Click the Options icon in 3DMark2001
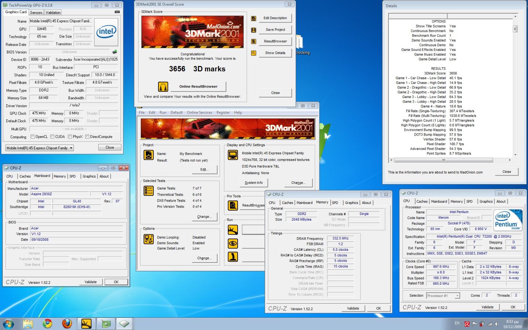Screen dimensions: 528x330 coord(148,239)
